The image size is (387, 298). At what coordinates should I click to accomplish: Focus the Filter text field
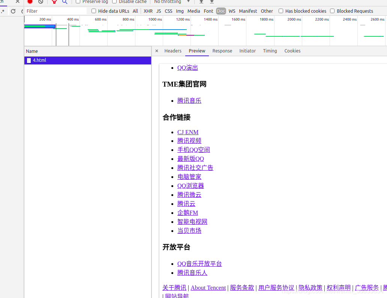click(56, 11)
